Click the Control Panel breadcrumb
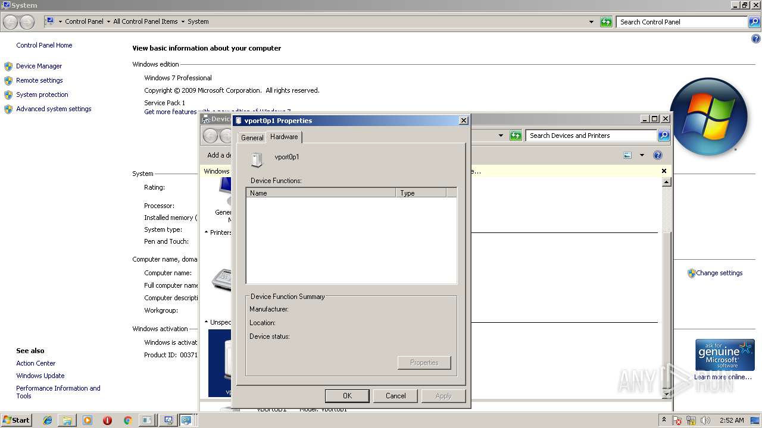 (84, 21)
